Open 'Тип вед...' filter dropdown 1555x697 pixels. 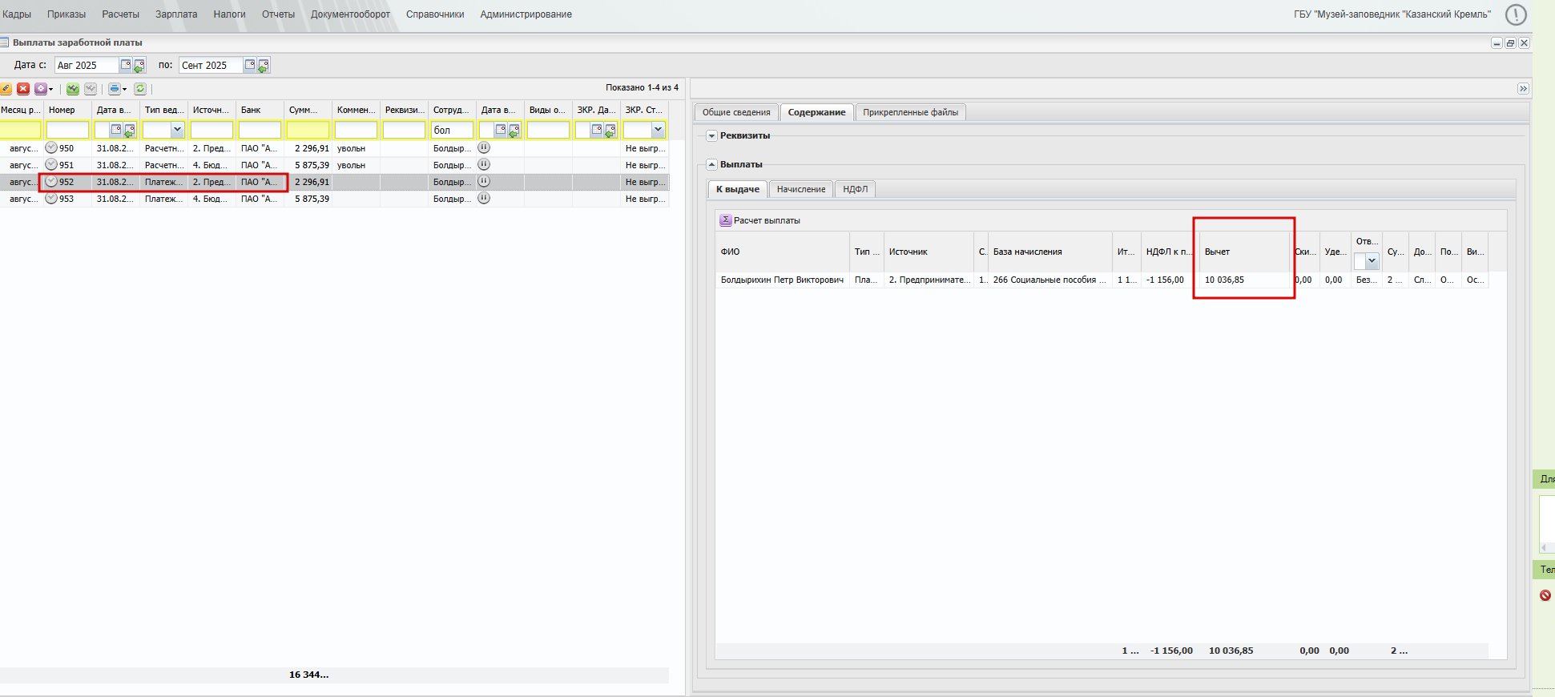pyautogui.click(x=177, y=129)
